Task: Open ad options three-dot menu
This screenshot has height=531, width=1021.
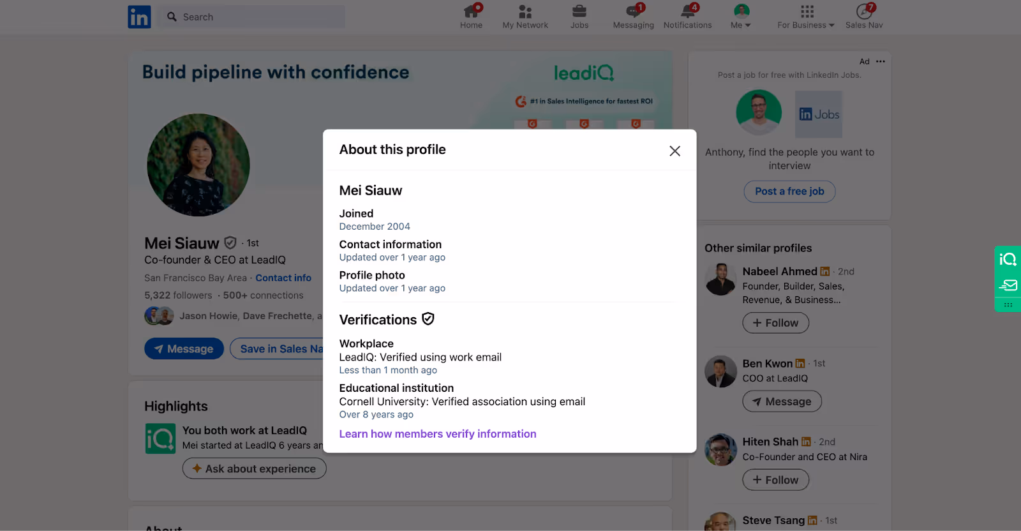Action: (x=881, y=61)
